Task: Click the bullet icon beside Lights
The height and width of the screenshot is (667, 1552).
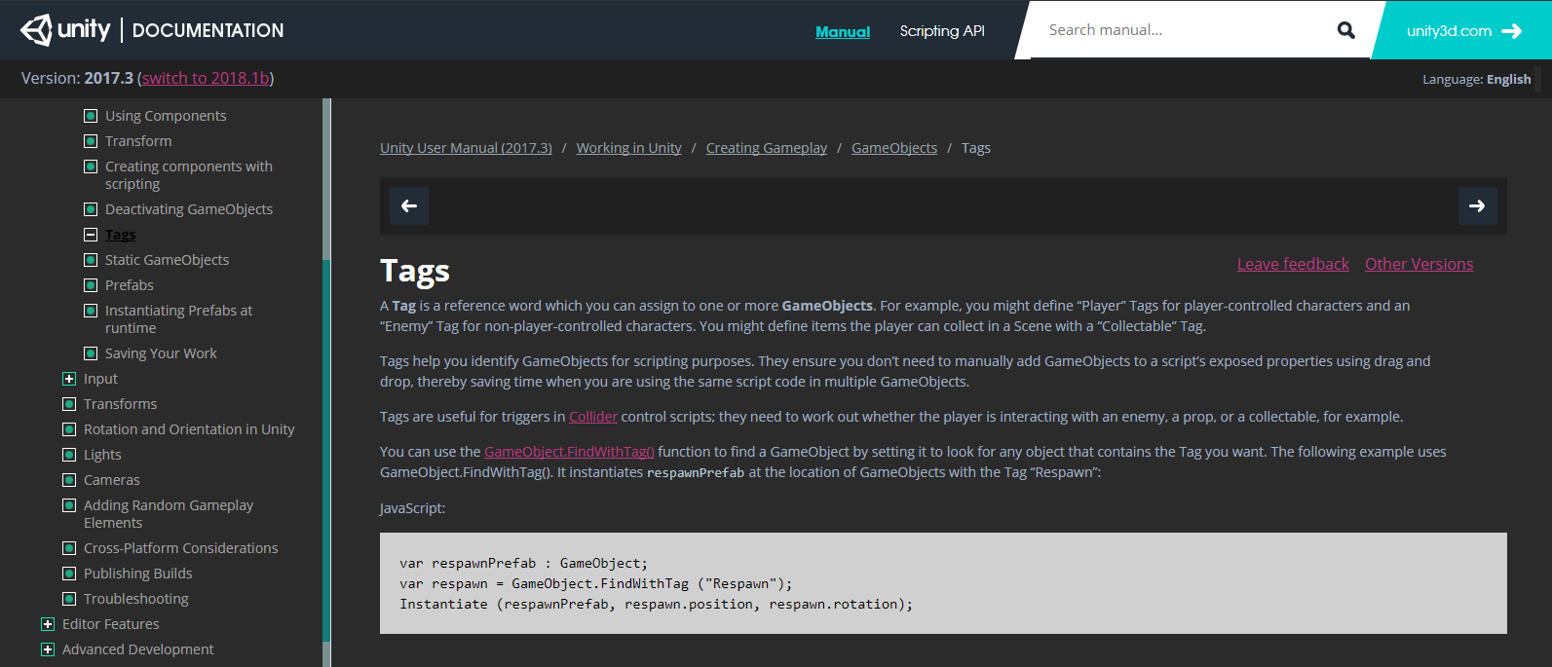Action: (x=69, y=455)
